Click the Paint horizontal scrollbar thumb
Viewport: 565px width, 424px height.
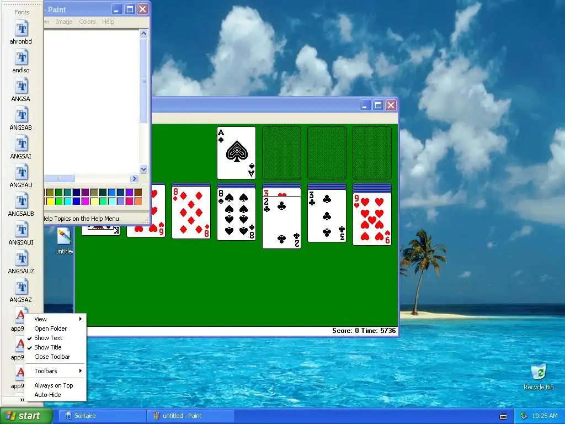(x=60, y=178)
